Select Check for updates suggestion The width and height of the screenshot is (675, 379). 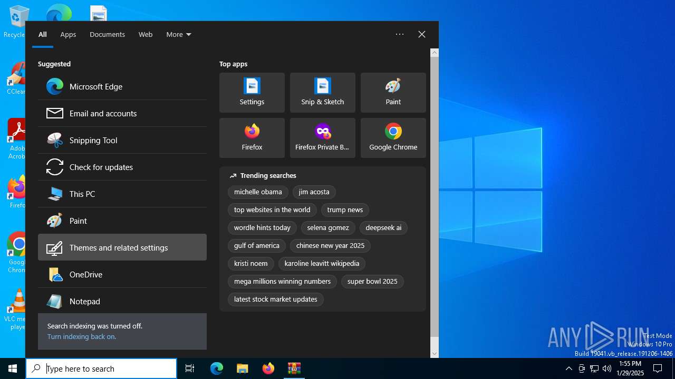point(122,167)
